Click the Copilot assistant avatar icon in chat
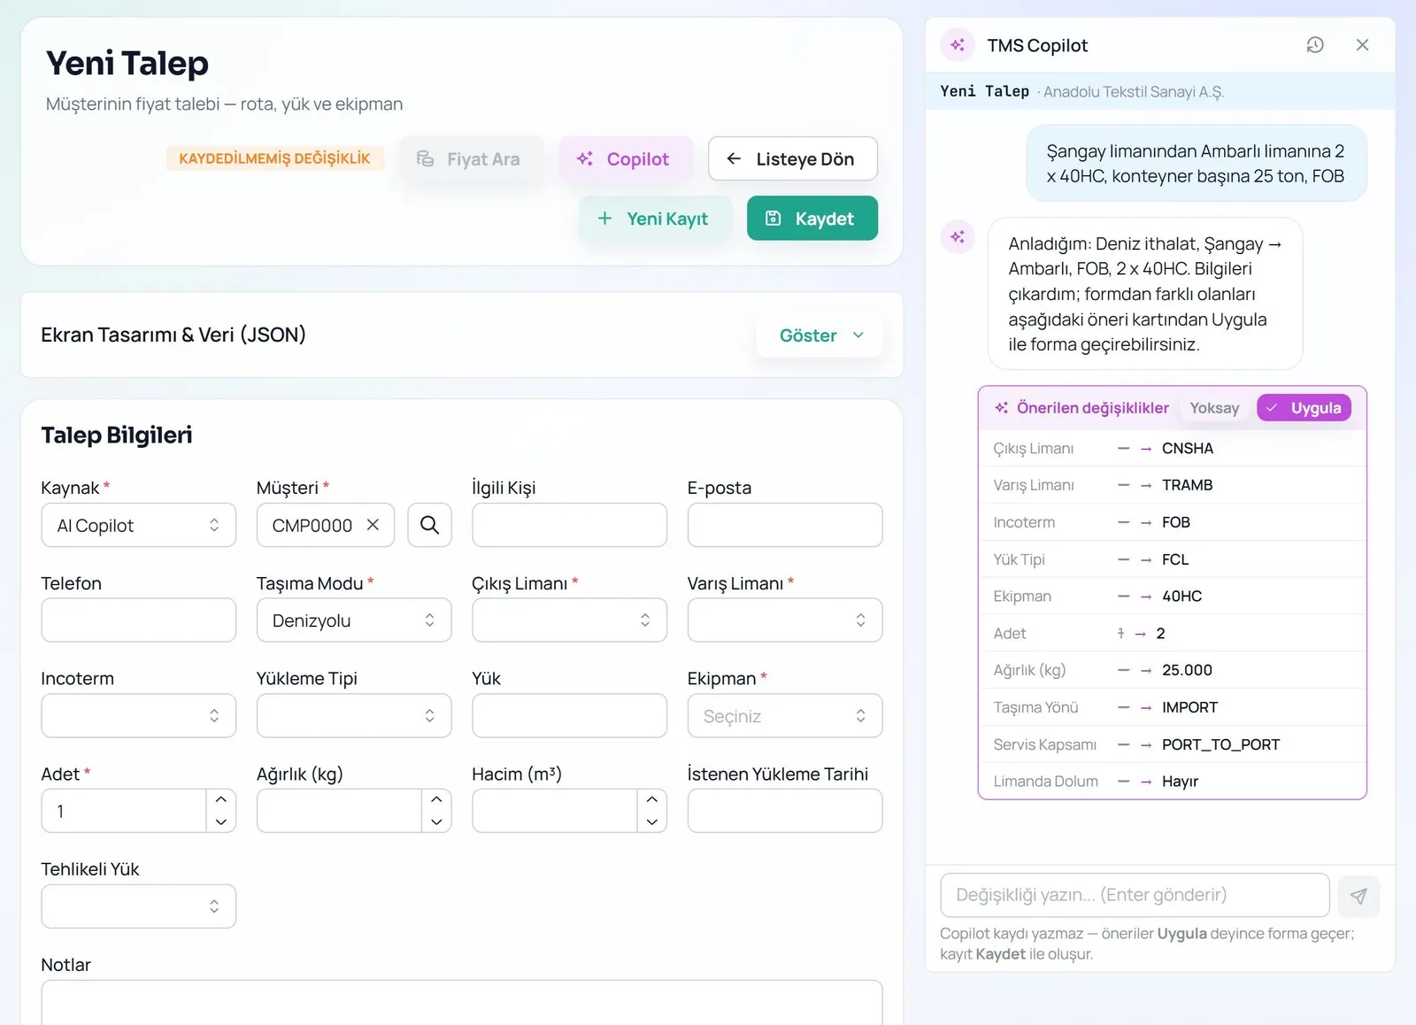Image resolution: width=1416 pixels, height=1025 pixels. [x=958, y=237]
